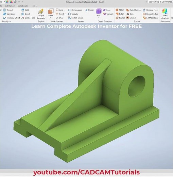Select the Sketch Driven pattern tool
This screenshot has width=173, height=177.
click(x=76, y=18)
